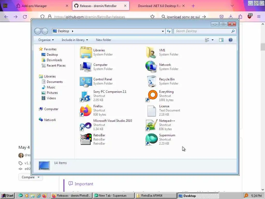Viewport: 265px width, 199px height.
Task: Expand the Desktop breadcrumb arrow in address bar
Action: click(x=73, y=31)
